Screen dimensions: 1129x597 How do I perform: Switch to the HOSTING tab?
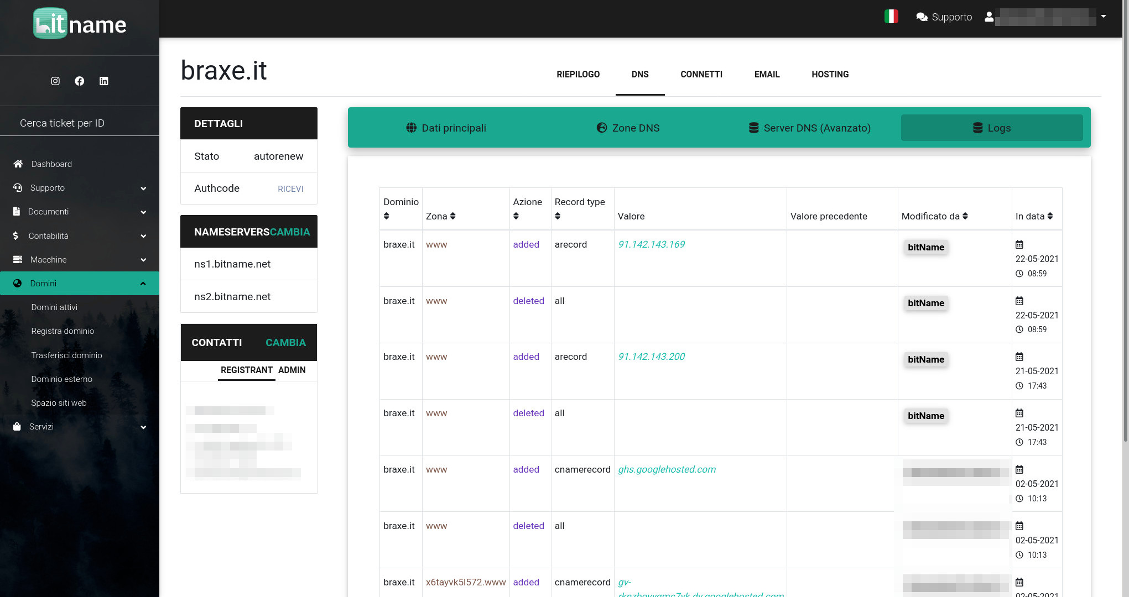pyautogui.click(x=830, y=74)
